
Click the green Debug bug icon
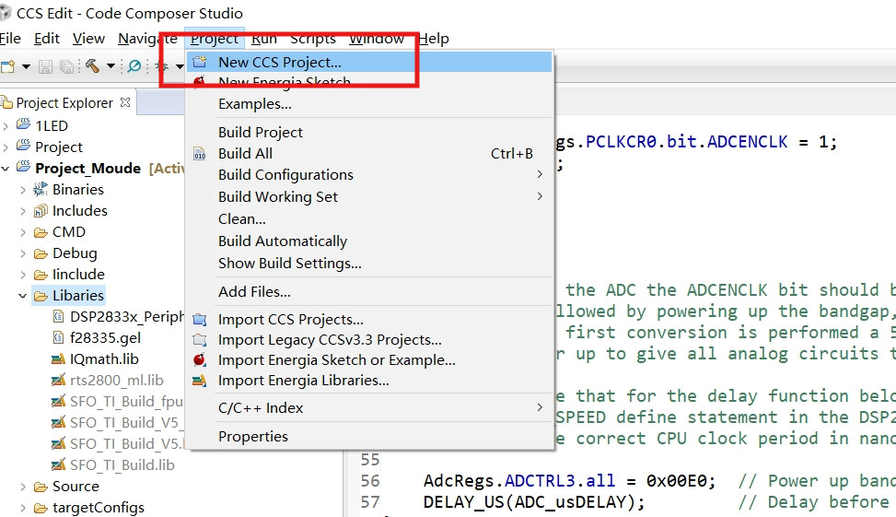(x=164, y=67)
